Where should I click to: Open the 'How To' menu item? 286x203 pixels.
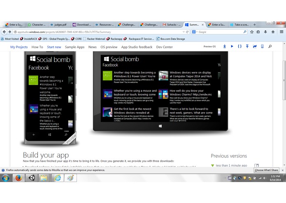[x=37, y=47]
